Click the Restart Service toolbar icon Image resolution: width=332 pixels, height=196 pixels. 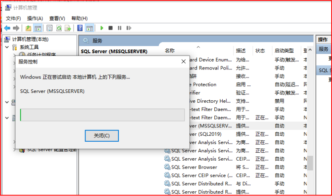pos(128,28)
